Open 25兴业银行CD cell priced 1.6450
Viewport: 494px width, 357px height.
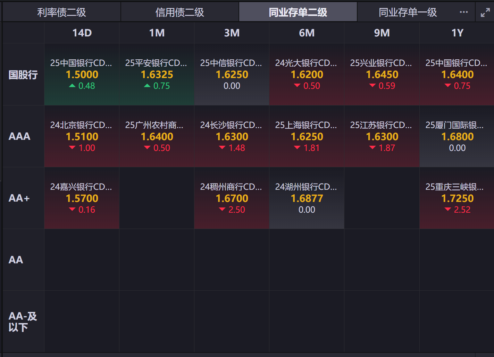tap(382, 75)
